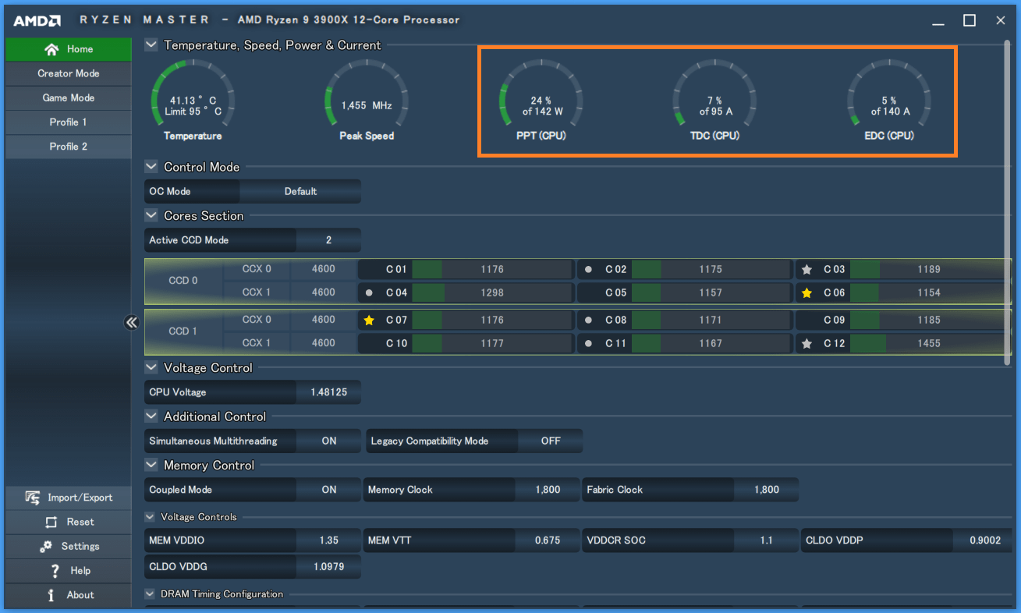Screen dimensions: 1021x613
Task: Click the dot marker on core C 11
Action: pyautogui.click(x=588, y=344)
